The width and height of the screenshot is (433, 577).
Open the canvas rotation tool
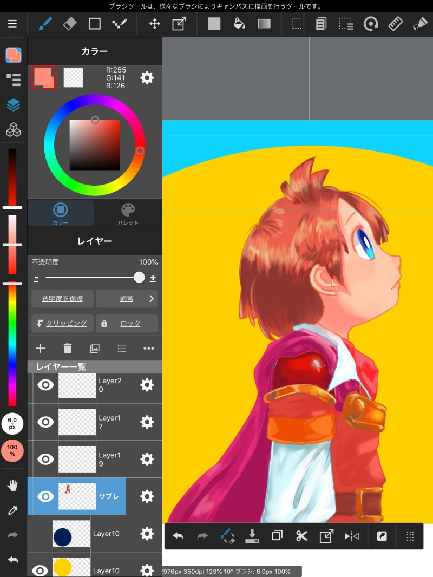(x=370, y=24)
